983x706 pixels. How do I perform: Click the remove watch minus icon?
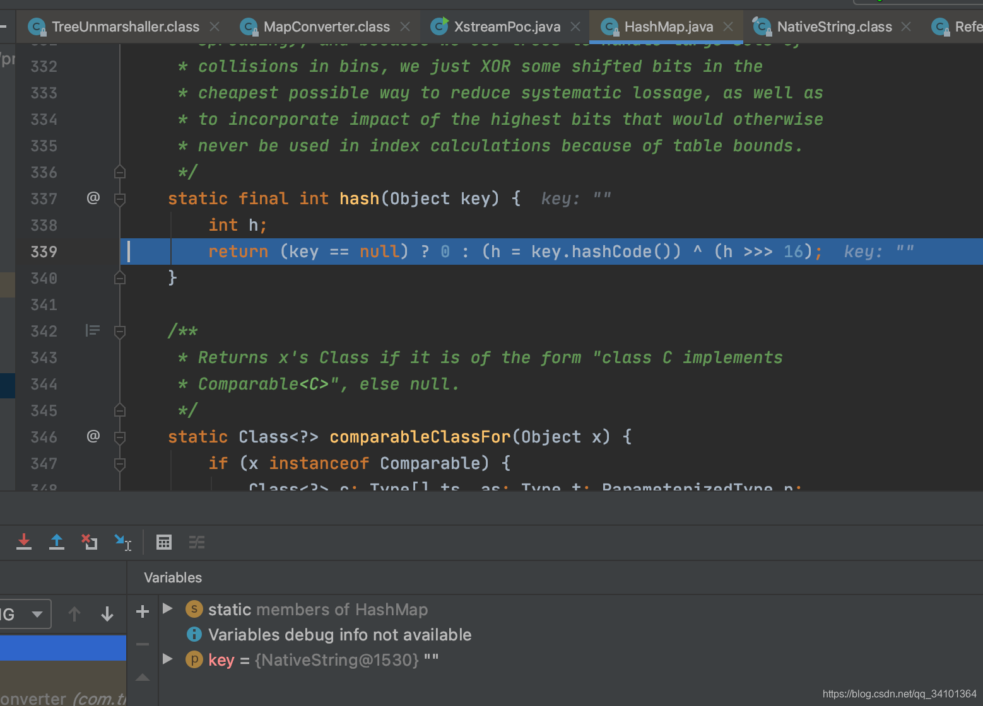pyautogui.click(x=143, y=644)
